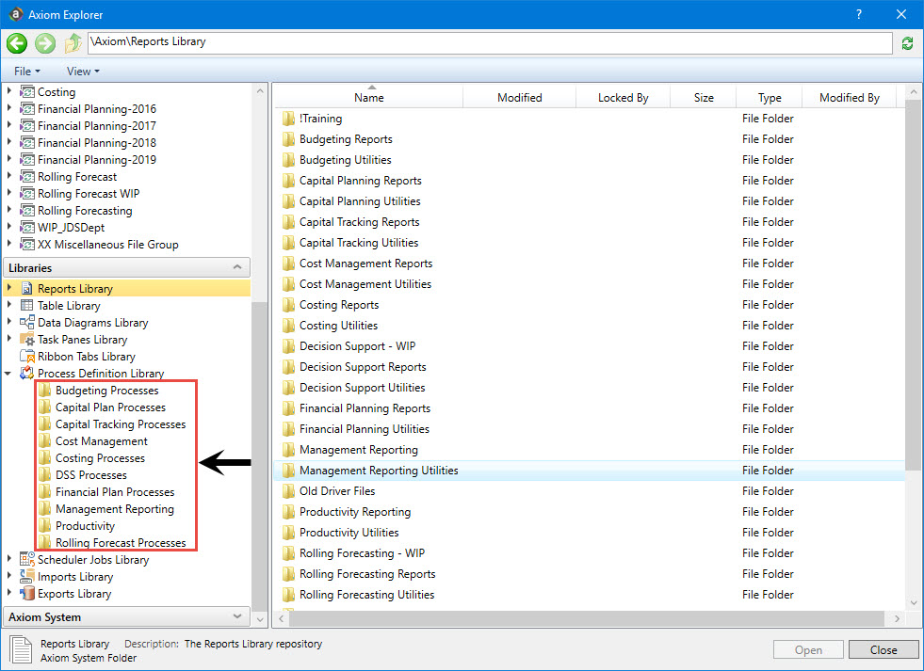Collapse the Libraries section header

(x=237, y=268)
